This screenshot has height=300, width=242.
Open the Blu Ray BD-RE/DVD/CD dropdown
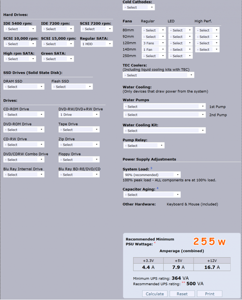79,175
